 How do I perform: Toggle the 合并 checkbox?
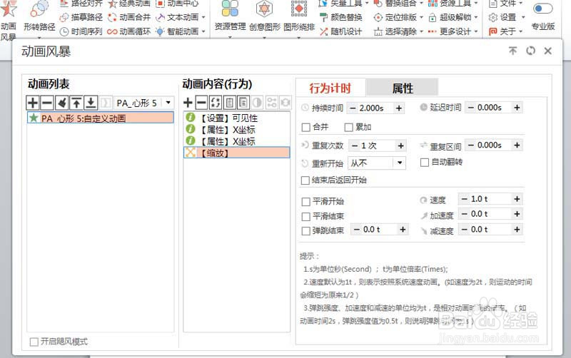coord(306,128)
